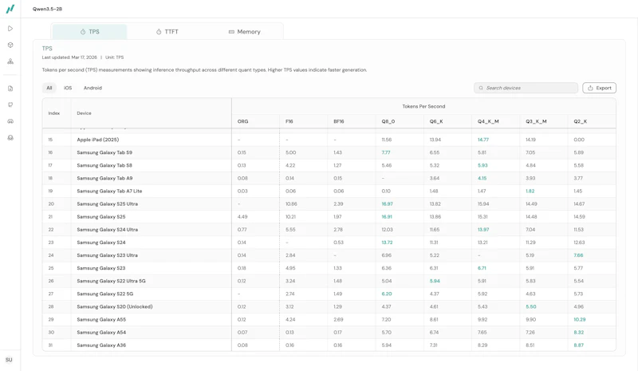
Task: Select the Samsung Galaxy S22 5G device name
Action: pos(105,294)
